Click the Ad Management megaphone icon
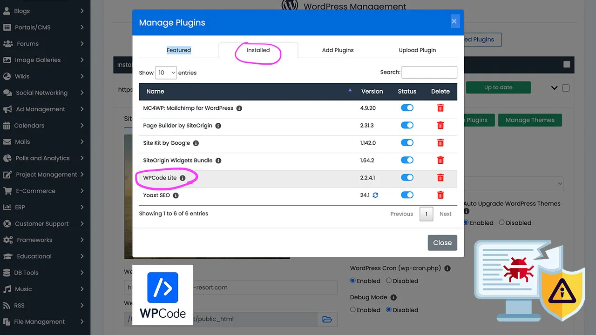The height and width of the screenshot is (335, 596). point(7,109)
